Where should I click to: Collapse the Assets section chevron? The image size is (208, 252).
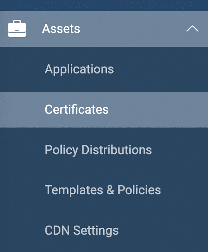[x=192, y=29]
